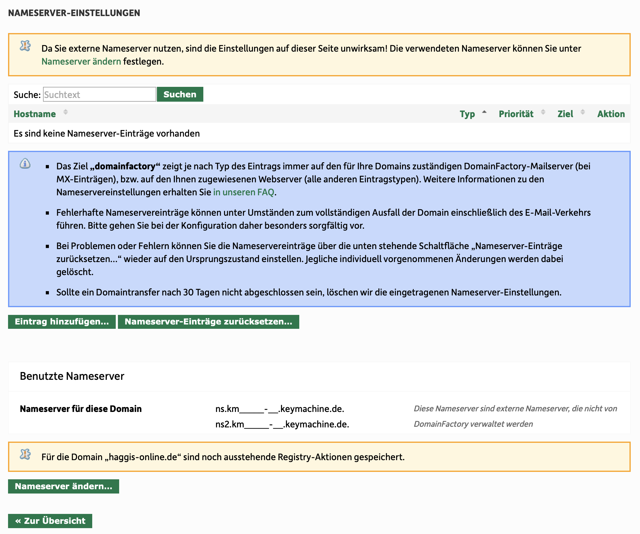Viewport: 640px width, 534px height.
Task: Click Nameserver-Einträge zurücksetzen button
Action: 208,322
